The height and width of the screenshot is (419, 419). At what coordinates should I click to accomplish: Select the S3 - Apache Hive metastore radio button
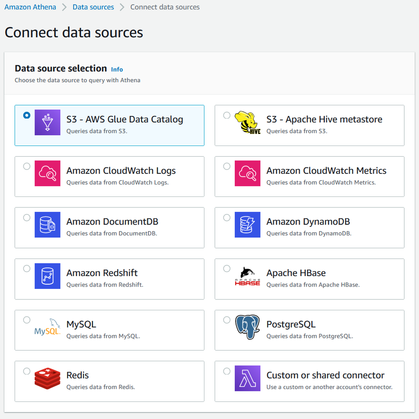227,115
